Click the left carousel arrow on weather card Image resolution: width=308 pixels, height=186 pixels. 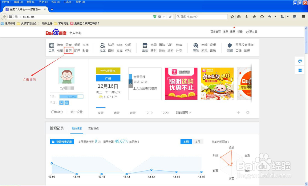(x=131, y=84)
